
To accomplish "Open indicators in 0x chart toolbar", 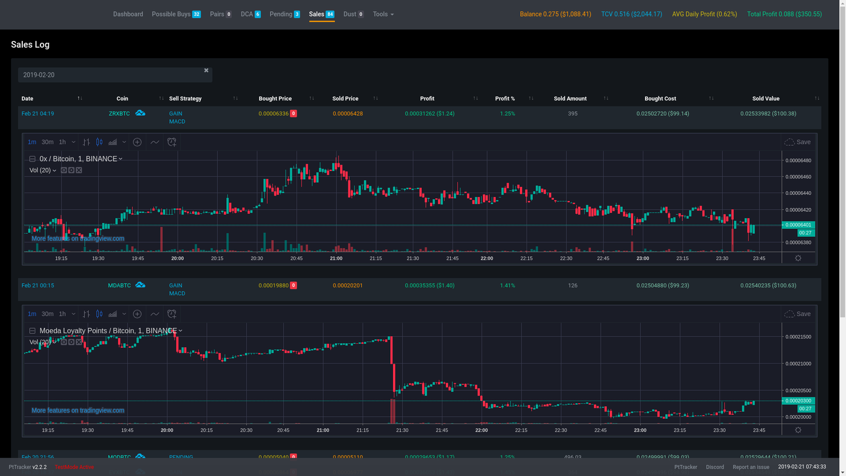I will (x=155, y=142).
